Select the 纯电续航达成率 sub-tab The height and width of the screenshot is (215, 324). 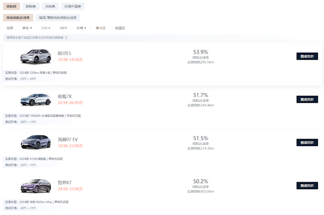(18, 18)
